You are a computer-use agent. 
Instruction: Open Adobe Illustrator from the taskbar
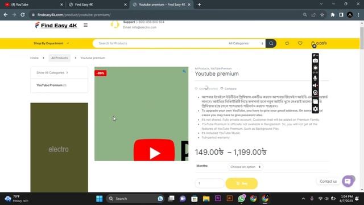230,198
